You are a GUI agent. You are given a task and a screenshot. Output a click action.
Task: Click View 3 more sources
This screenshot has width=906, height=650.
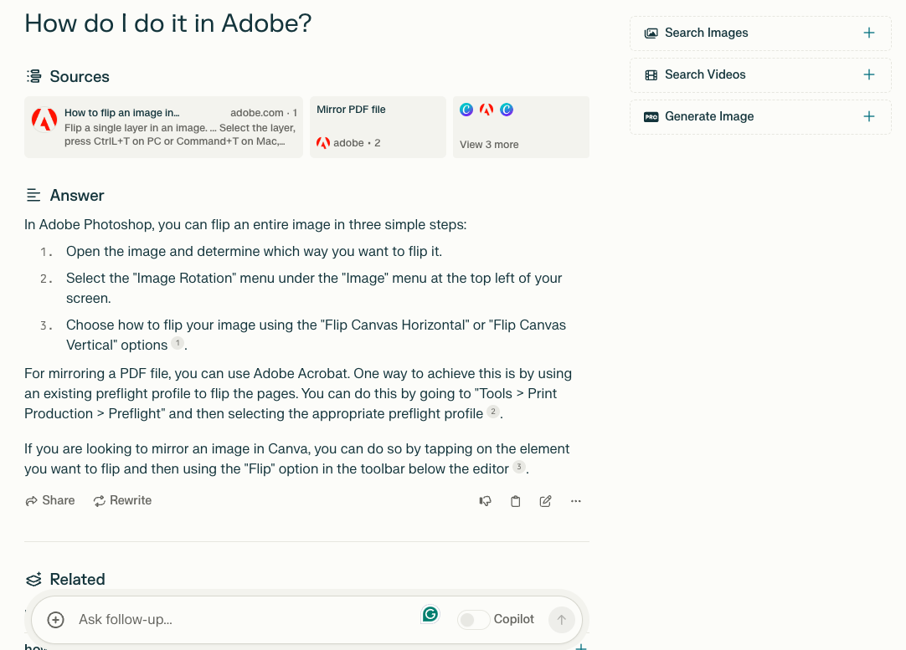pos(521,127)
